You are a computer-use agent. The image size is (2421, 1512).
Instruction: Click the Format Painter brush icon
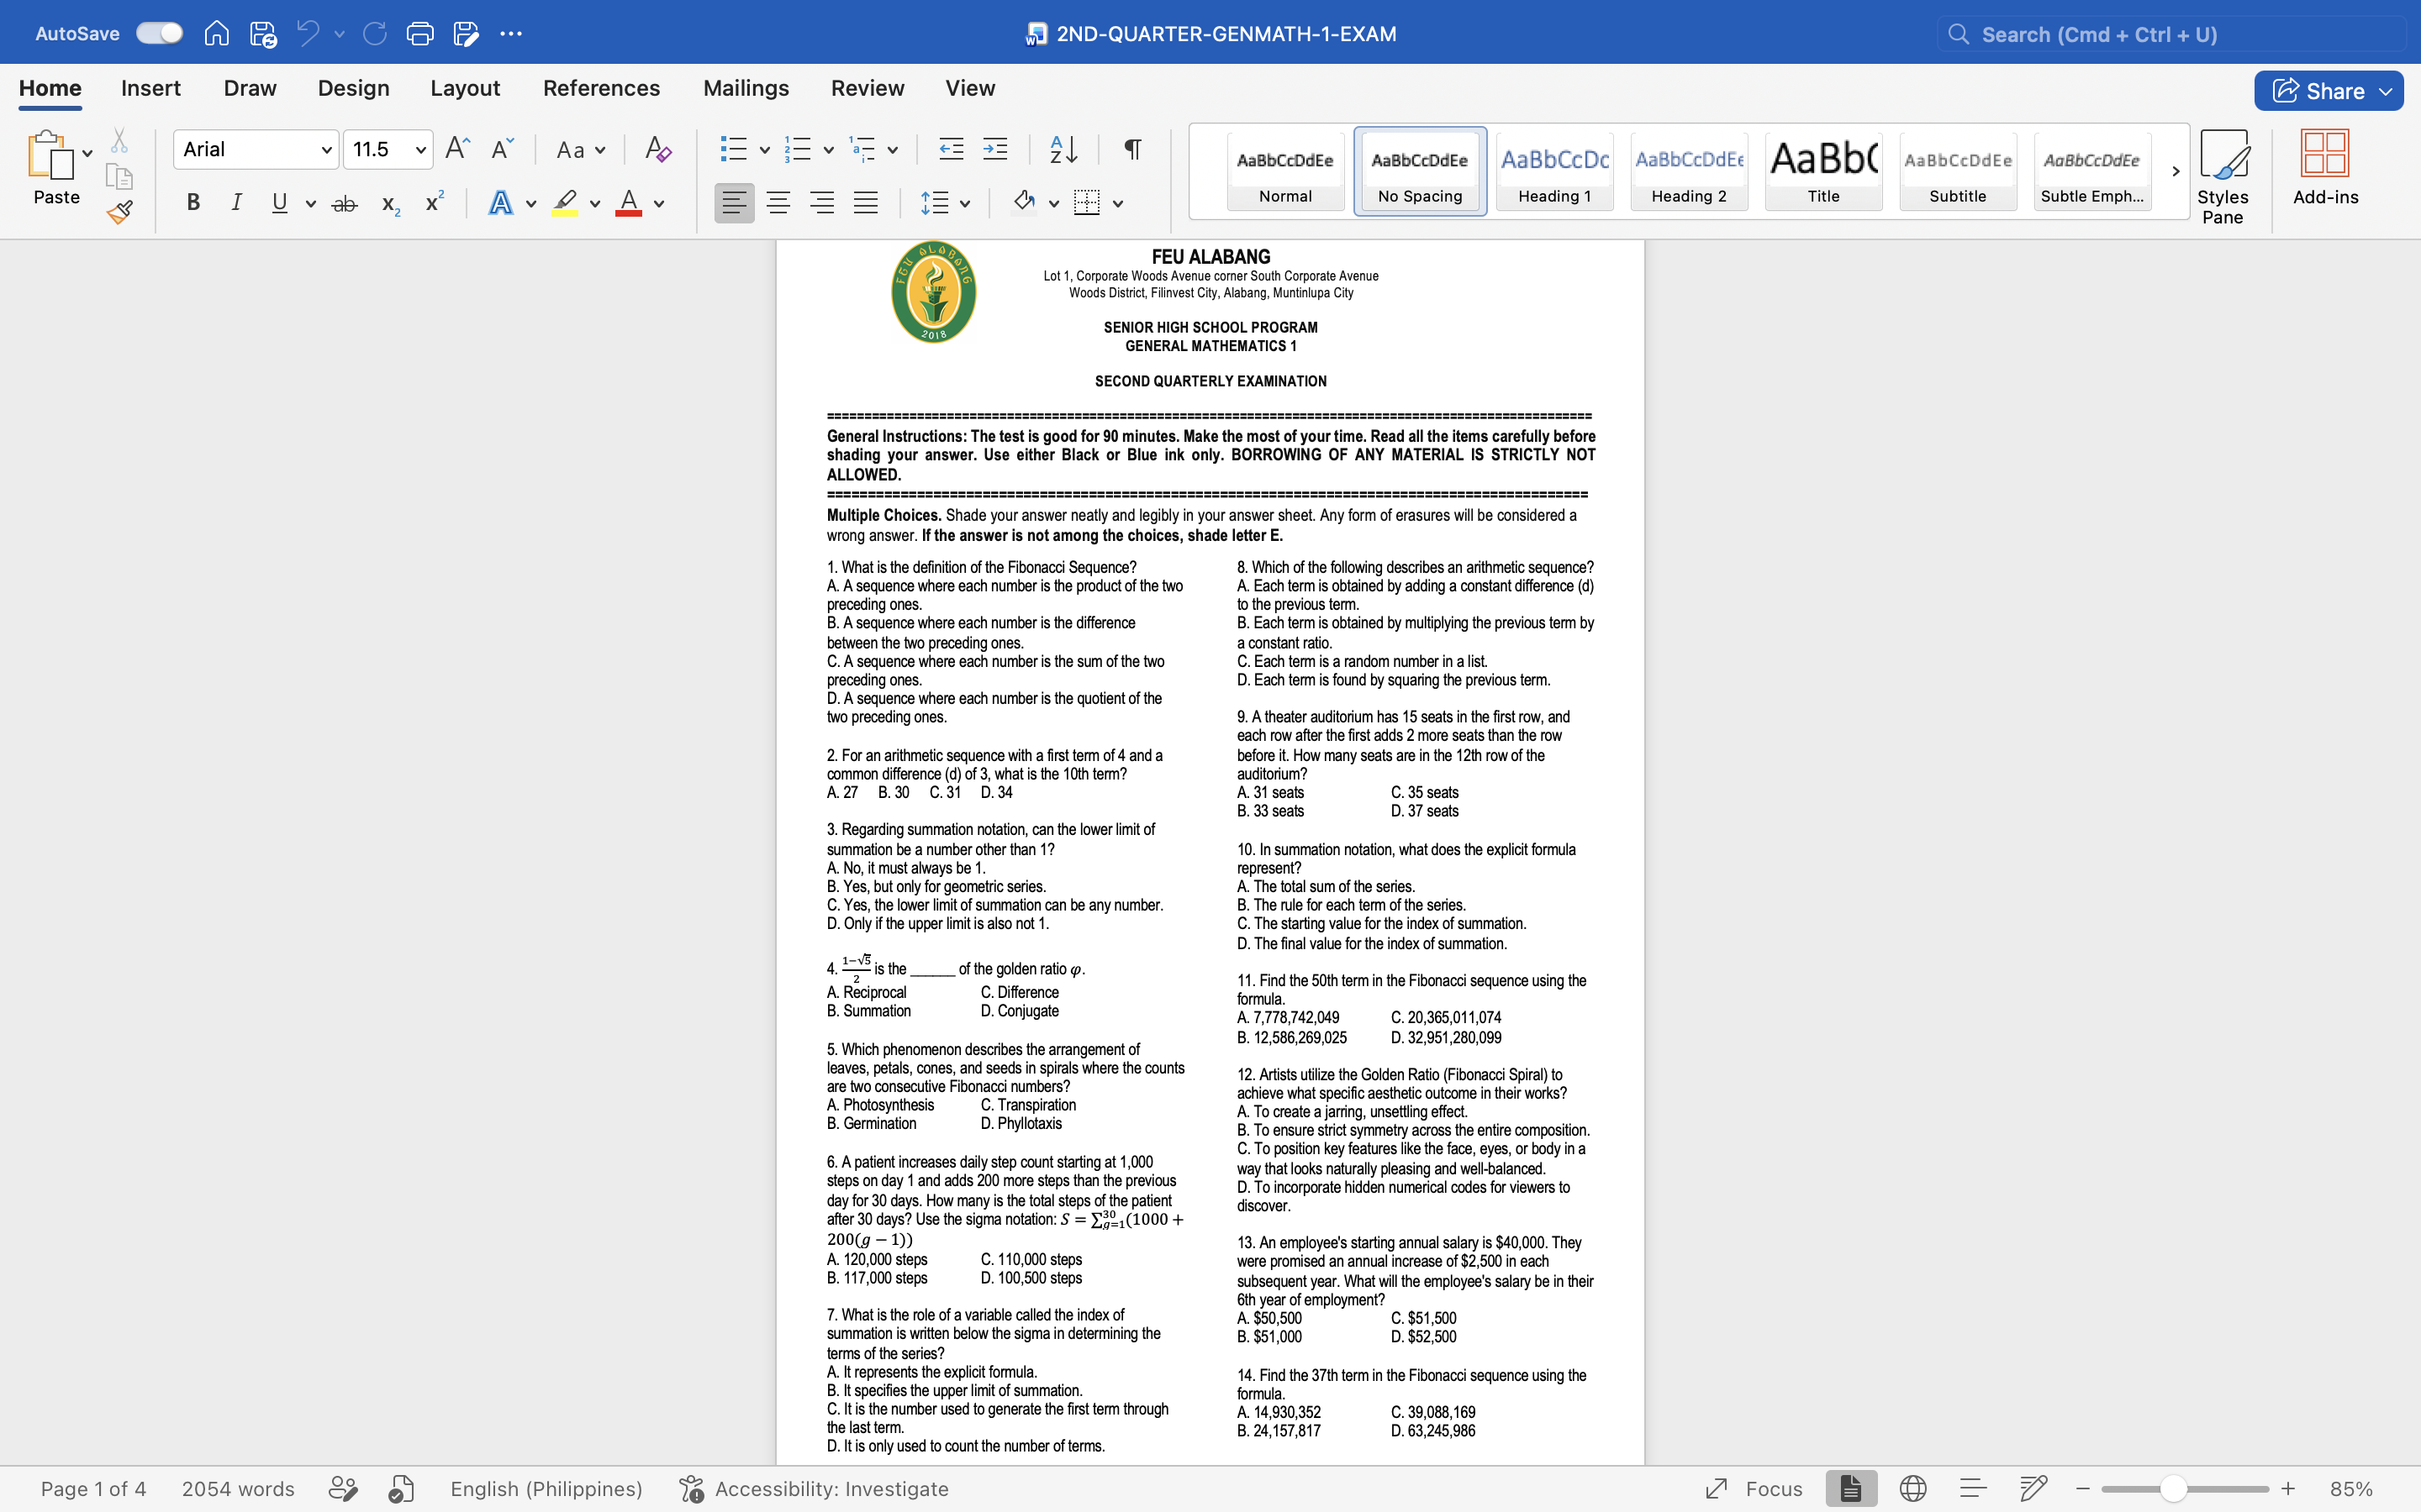coord(120,212)
